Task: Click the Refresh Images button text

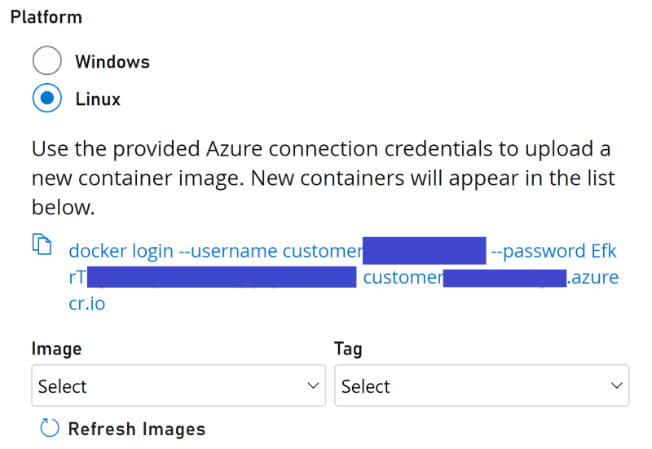Action: click(x=137, y=429)
